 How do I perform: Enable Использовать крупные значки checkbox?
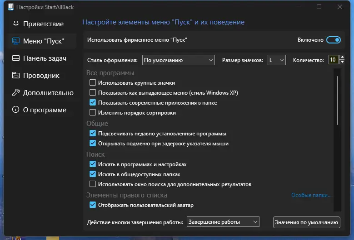[93, 82]
